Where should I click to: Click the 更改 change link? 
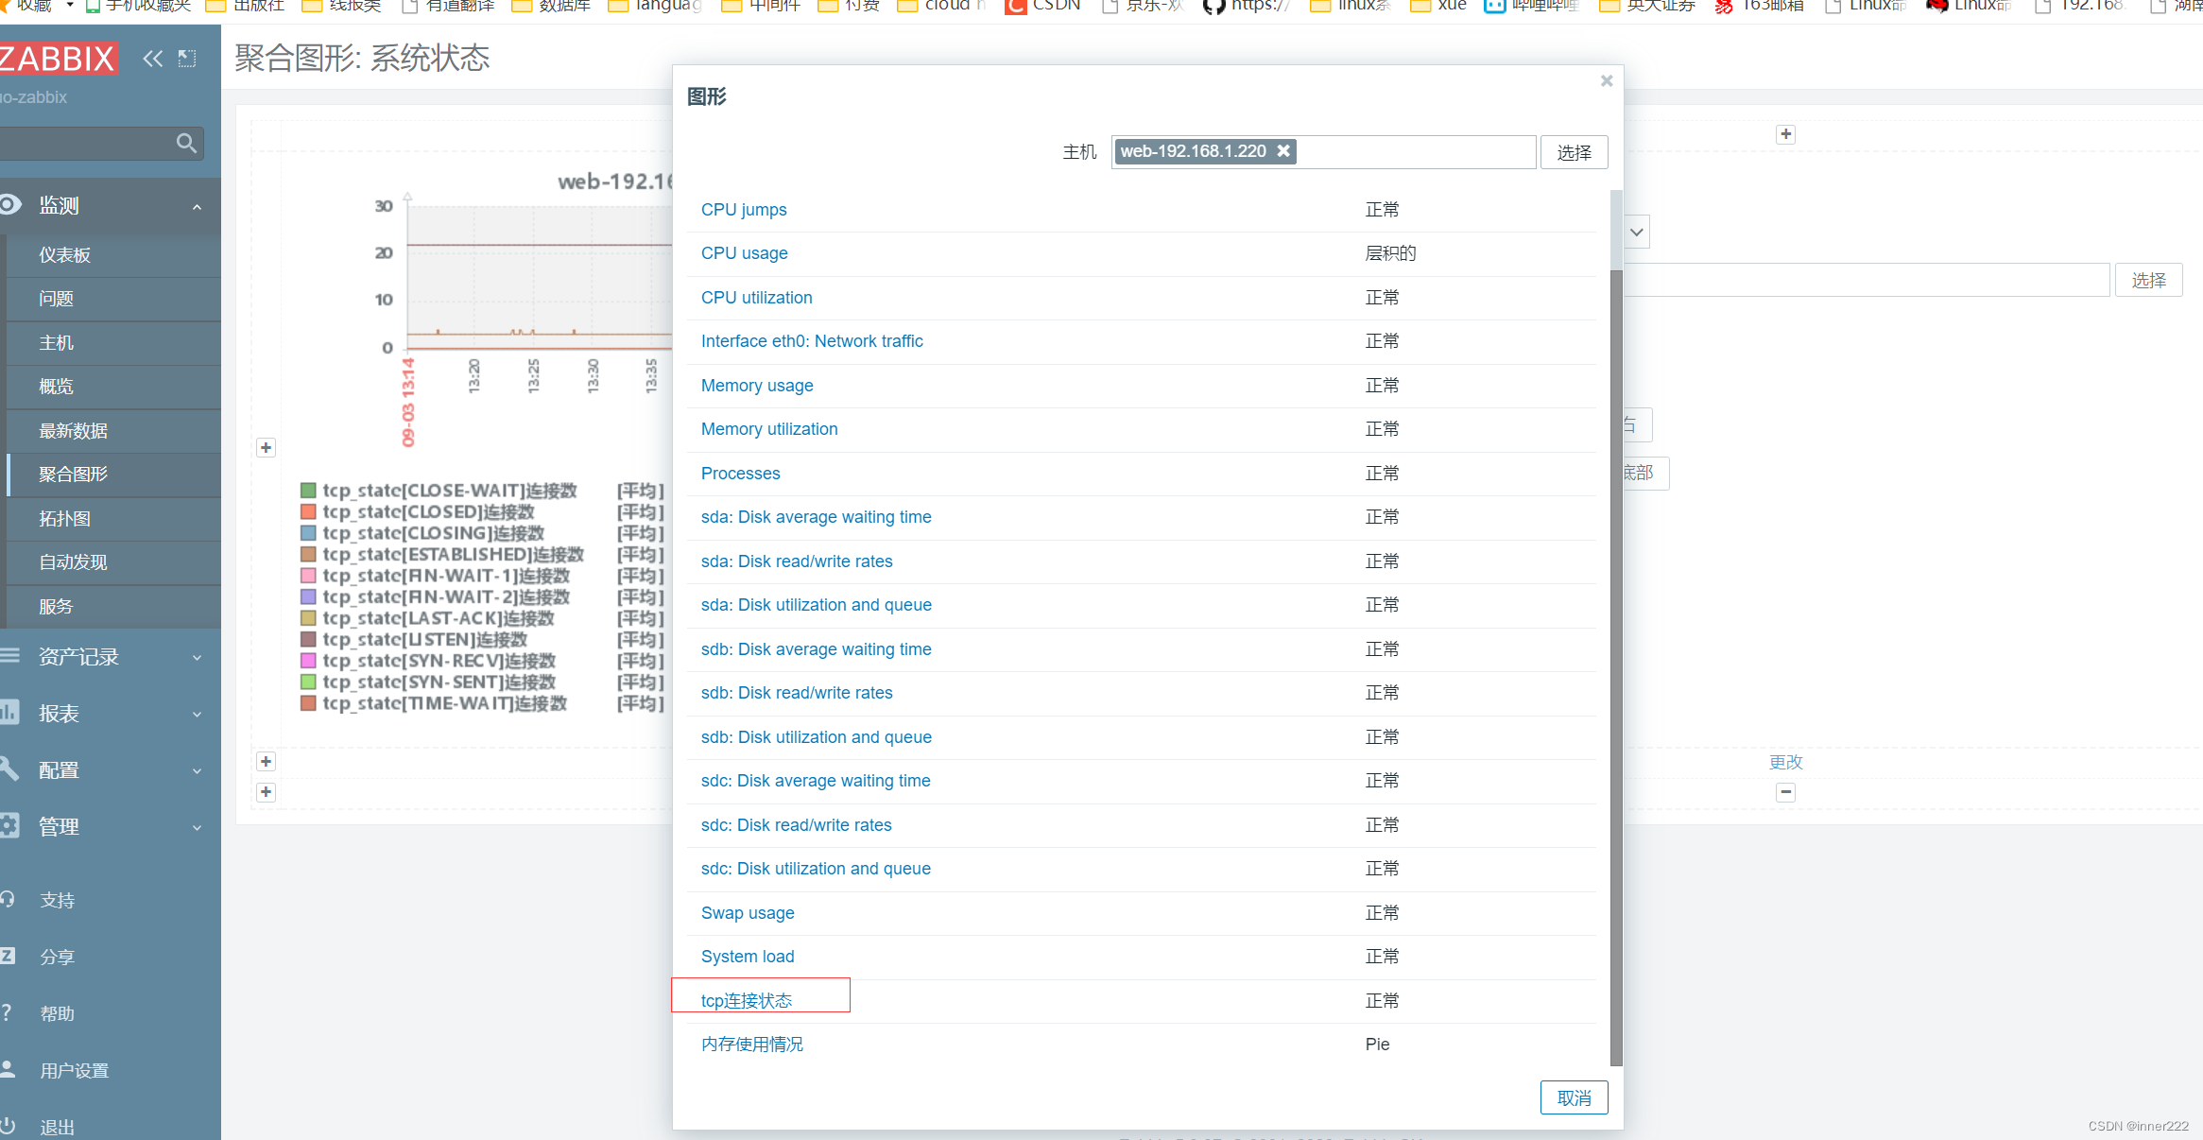pos(1785,762)
